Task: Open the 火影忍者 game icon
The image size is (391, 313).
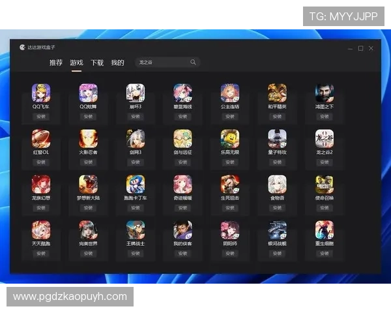Action: click(88, 138)
